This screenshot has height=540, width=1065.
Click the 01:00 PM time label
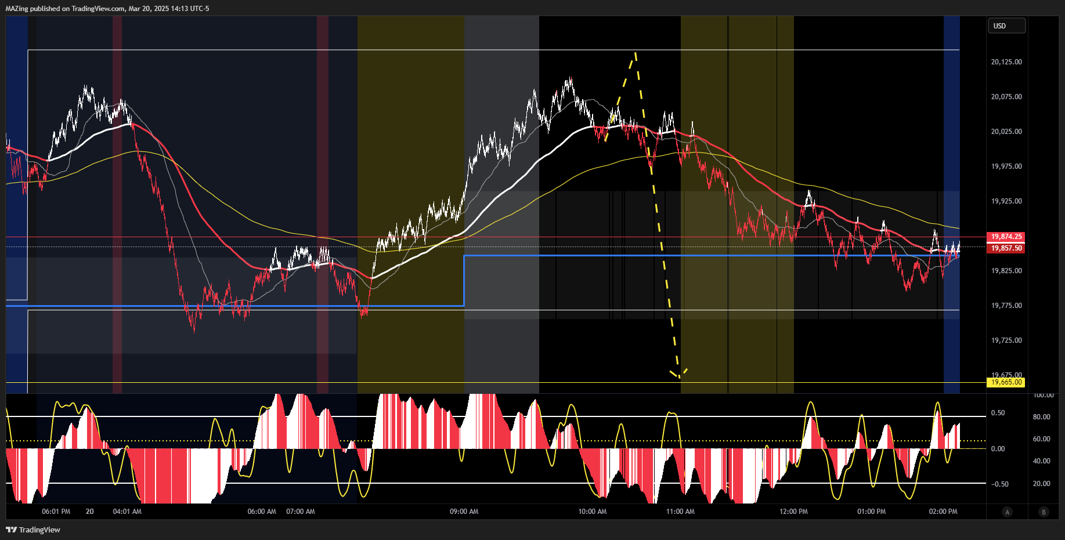pos(872,512)
